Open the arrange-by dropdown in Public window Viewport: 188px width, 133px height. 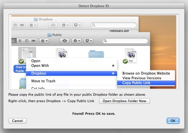click(44, 41)
